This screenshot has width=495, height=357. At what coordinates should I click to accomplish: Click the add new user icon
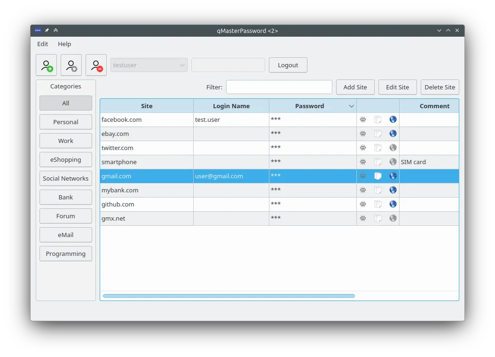pyautogui.click(x=46, y=65)
